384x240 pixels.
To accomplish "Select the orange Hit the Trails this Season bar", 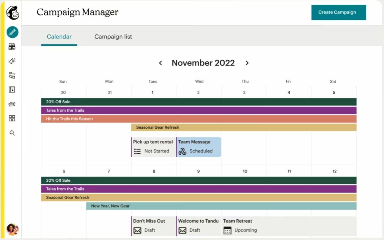I will (199, 119).
